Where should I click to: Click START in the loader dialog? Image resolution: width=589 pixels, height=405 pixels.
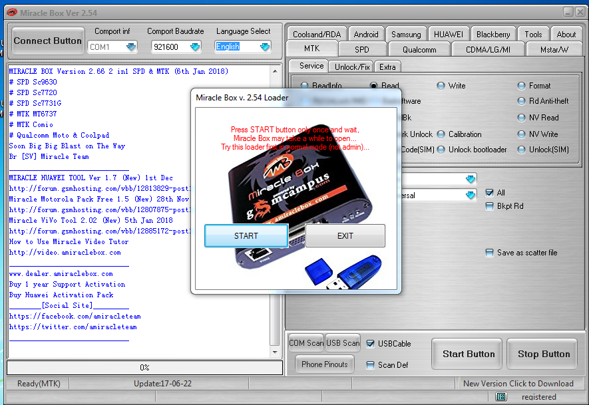[x=246, y=235]
